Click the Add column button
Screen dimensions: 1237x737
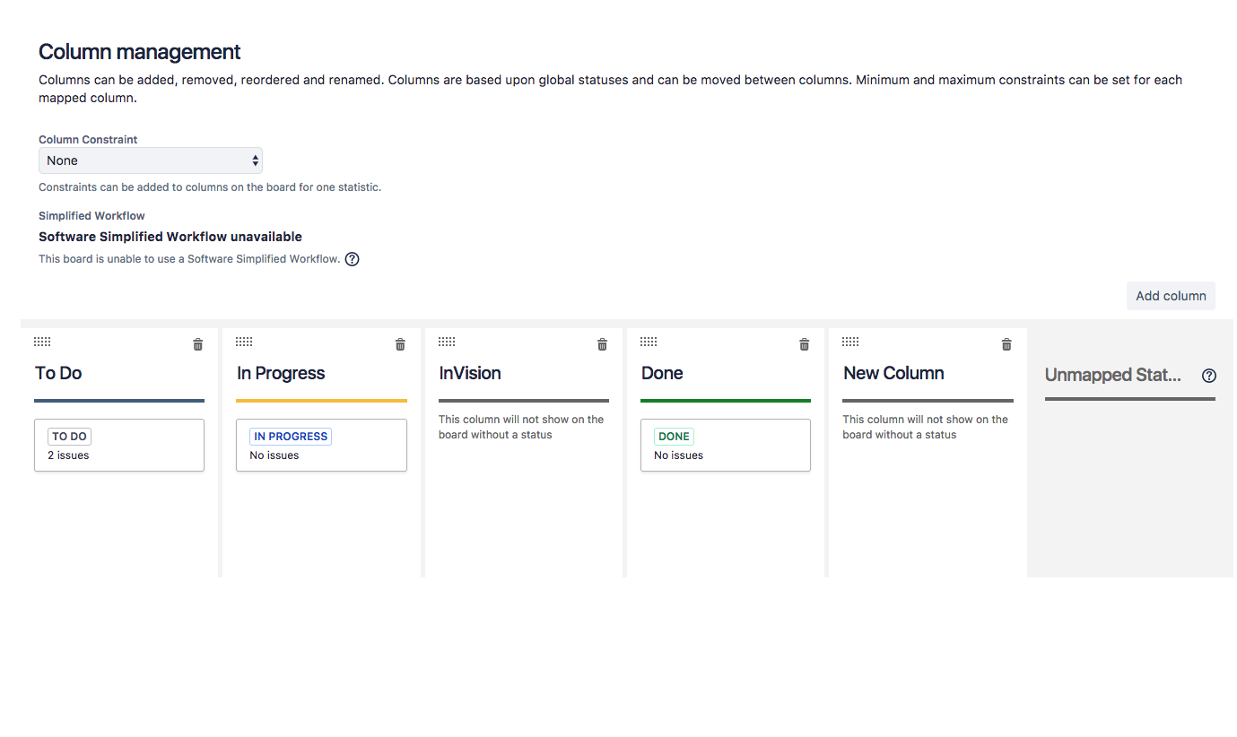(x=1171, y=296)
